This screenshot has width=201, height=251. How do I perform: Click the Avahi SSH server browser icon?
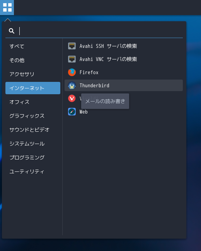[x=72, y=46]
